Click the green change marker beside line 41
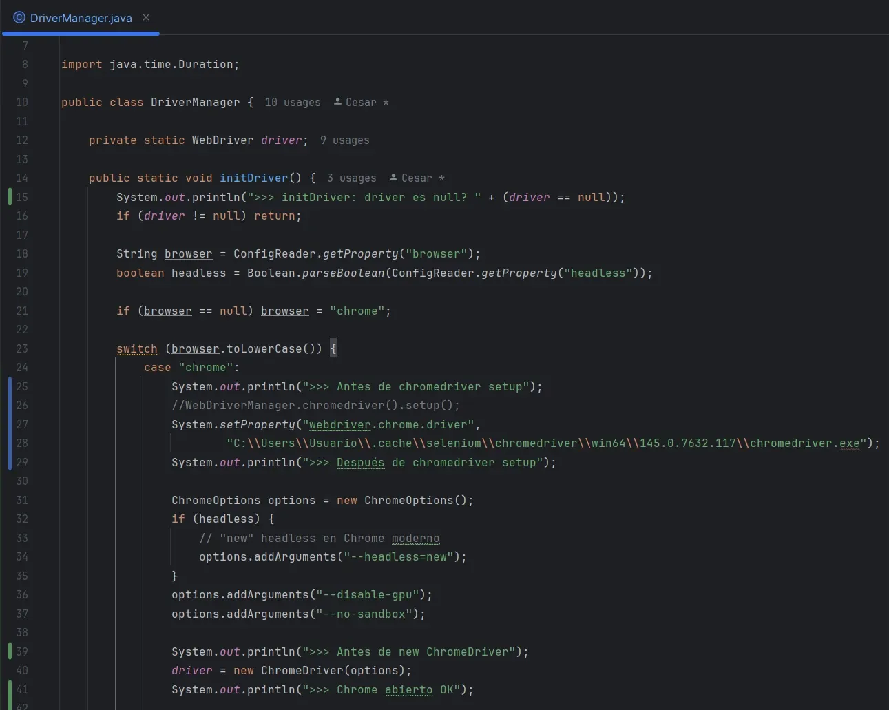Image resolution: width=889 pixels, height=710 pixels. pos(9,689)
